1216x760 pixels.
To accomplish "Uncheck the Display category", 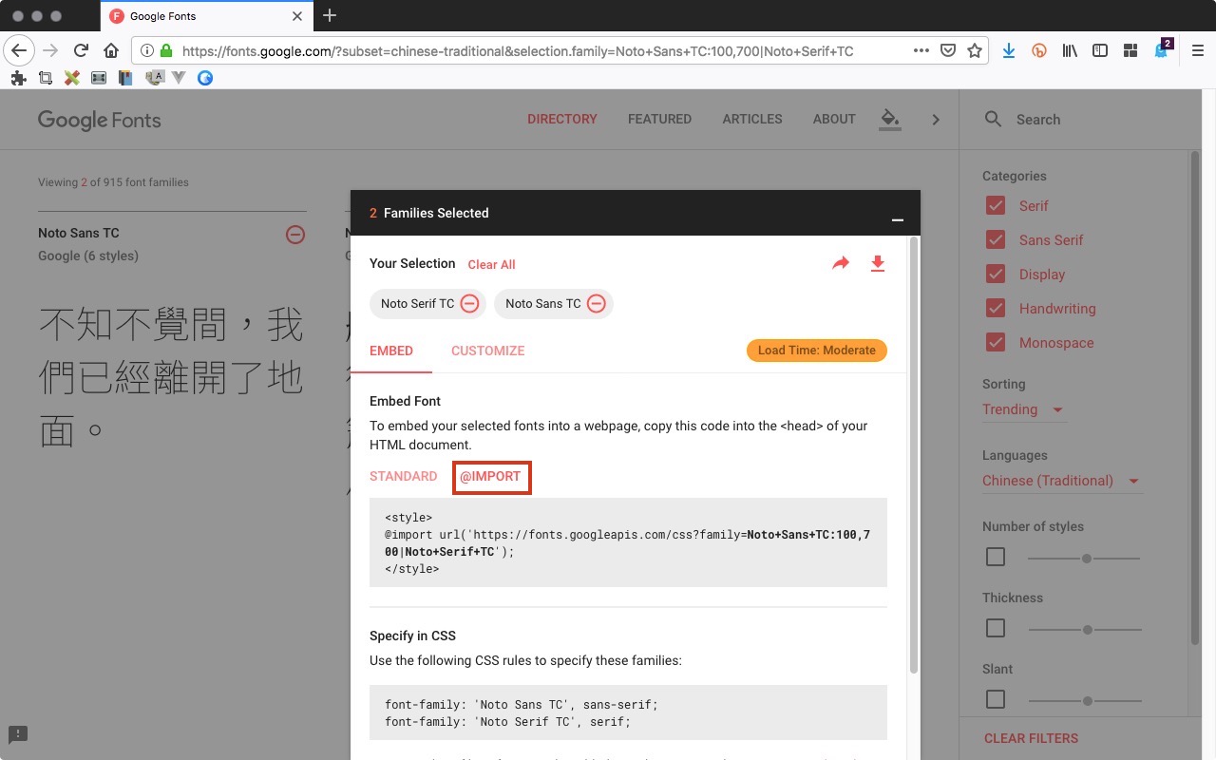I will [x=996, y=275].
